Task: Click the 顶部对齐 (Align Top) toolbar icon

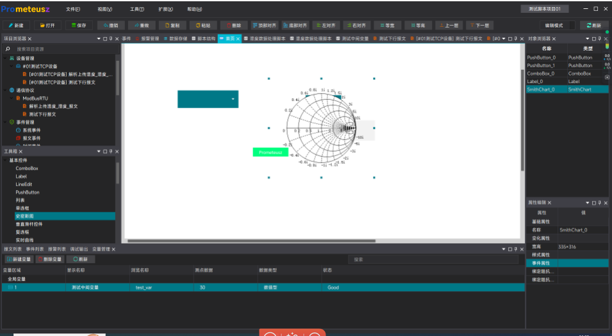Action: (x=263, y=26)
